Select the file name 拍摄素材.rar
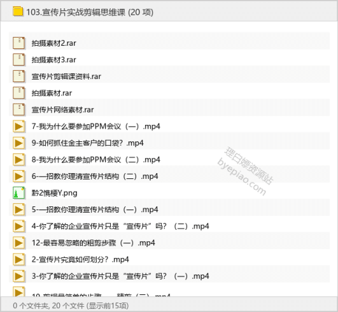 click(52, 93)
